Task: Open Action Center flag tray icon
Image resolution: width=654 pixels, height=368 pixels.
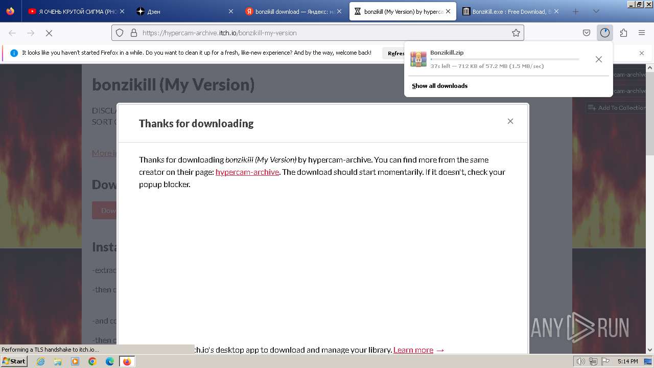Action: (605, 361)
